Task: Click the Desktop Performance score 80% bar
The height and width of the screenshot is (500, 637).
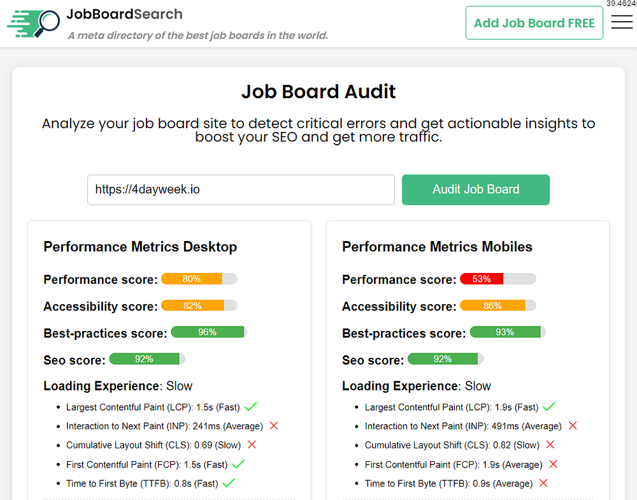Action: (199, 279)
